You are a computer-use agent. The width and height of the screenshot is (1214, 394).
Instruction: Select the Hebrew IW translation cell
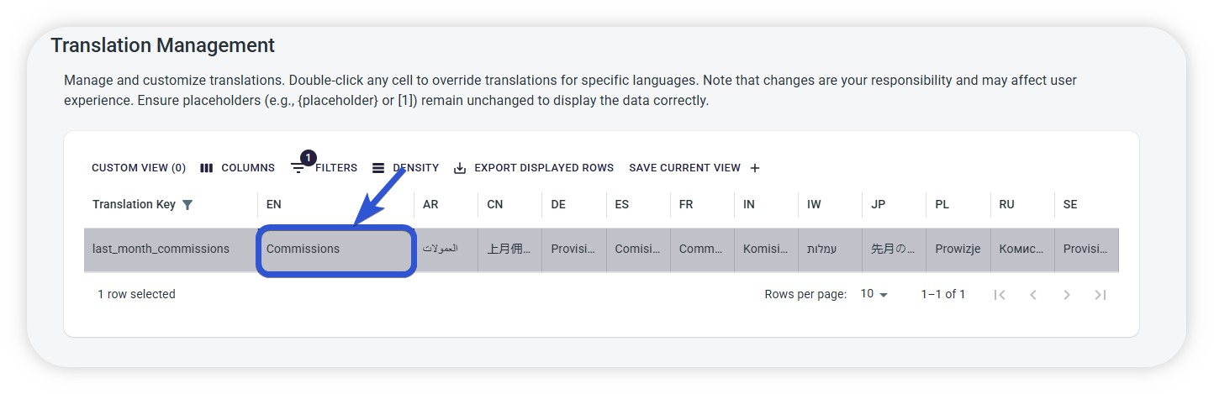(x=830, y=250)
